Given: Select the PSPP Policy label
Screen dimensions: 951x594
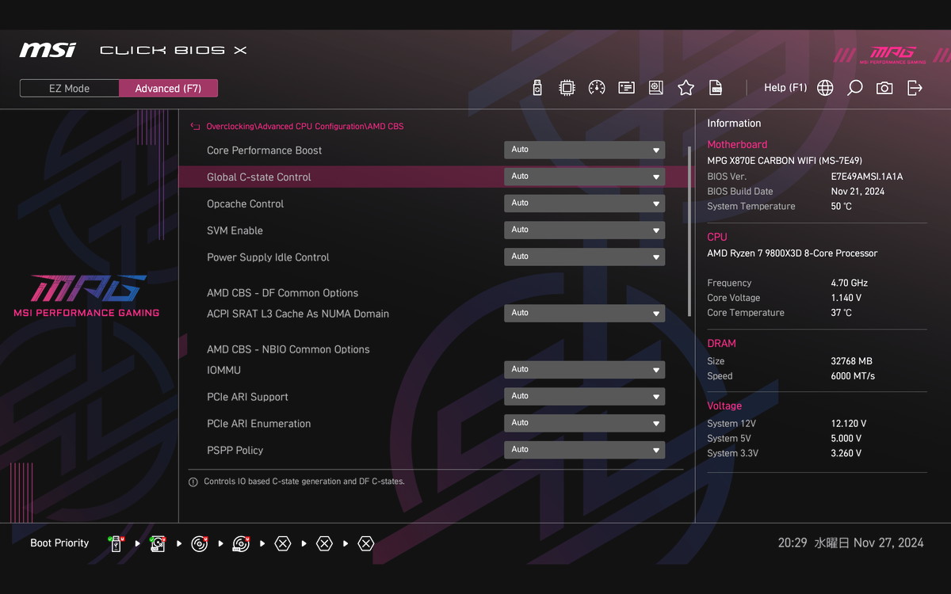Looking at the screenshot, I should click(235, 451).
